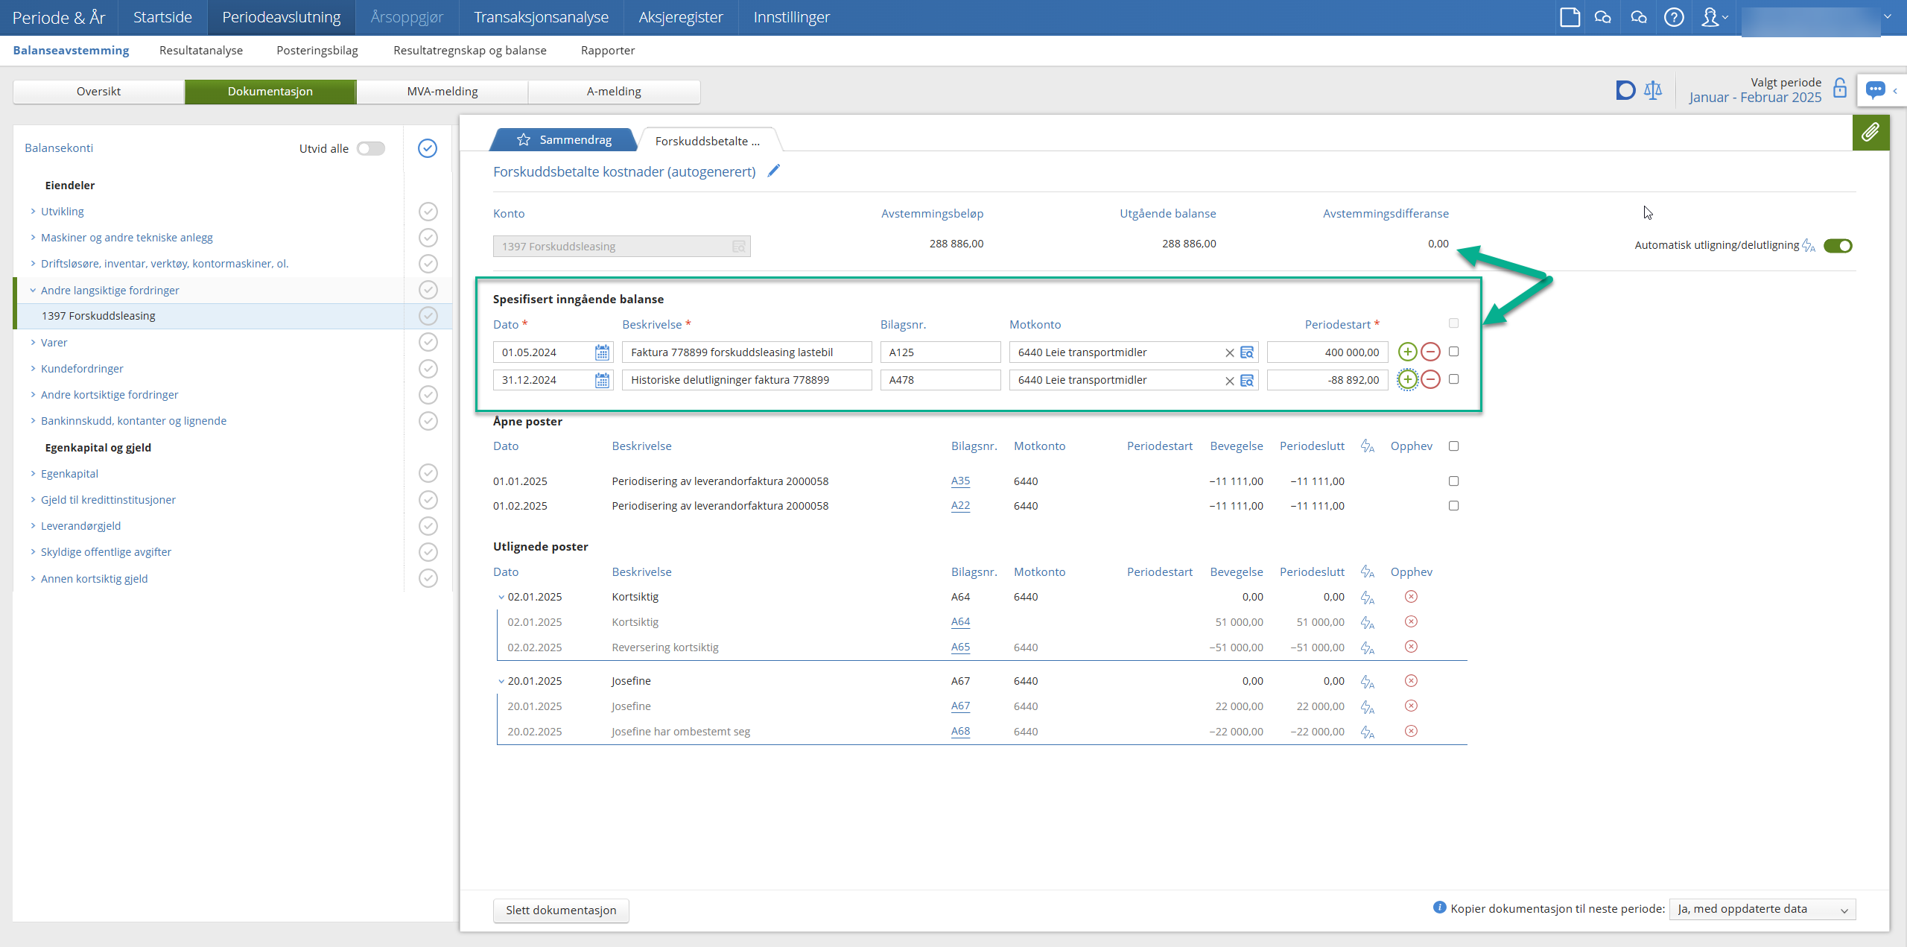This screenshot has height=947, width=1907.
Task: Open the Transaksjonsanalyse menu
Action: pyautogui.click(x=541, y=17)
